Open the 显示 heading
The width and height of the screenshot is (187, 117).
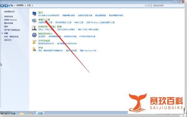click(x=41, y=12)
